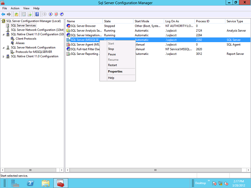Sort by the State column header
The width and height of the screenshot is (251, 188).
[118, 21]
